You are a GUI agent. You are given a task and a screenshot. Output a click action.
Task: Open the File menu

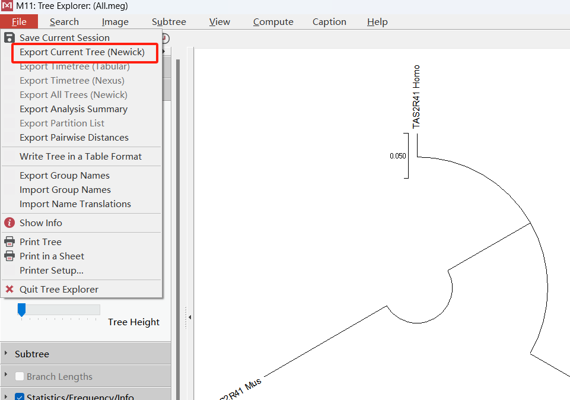[19, 22]
